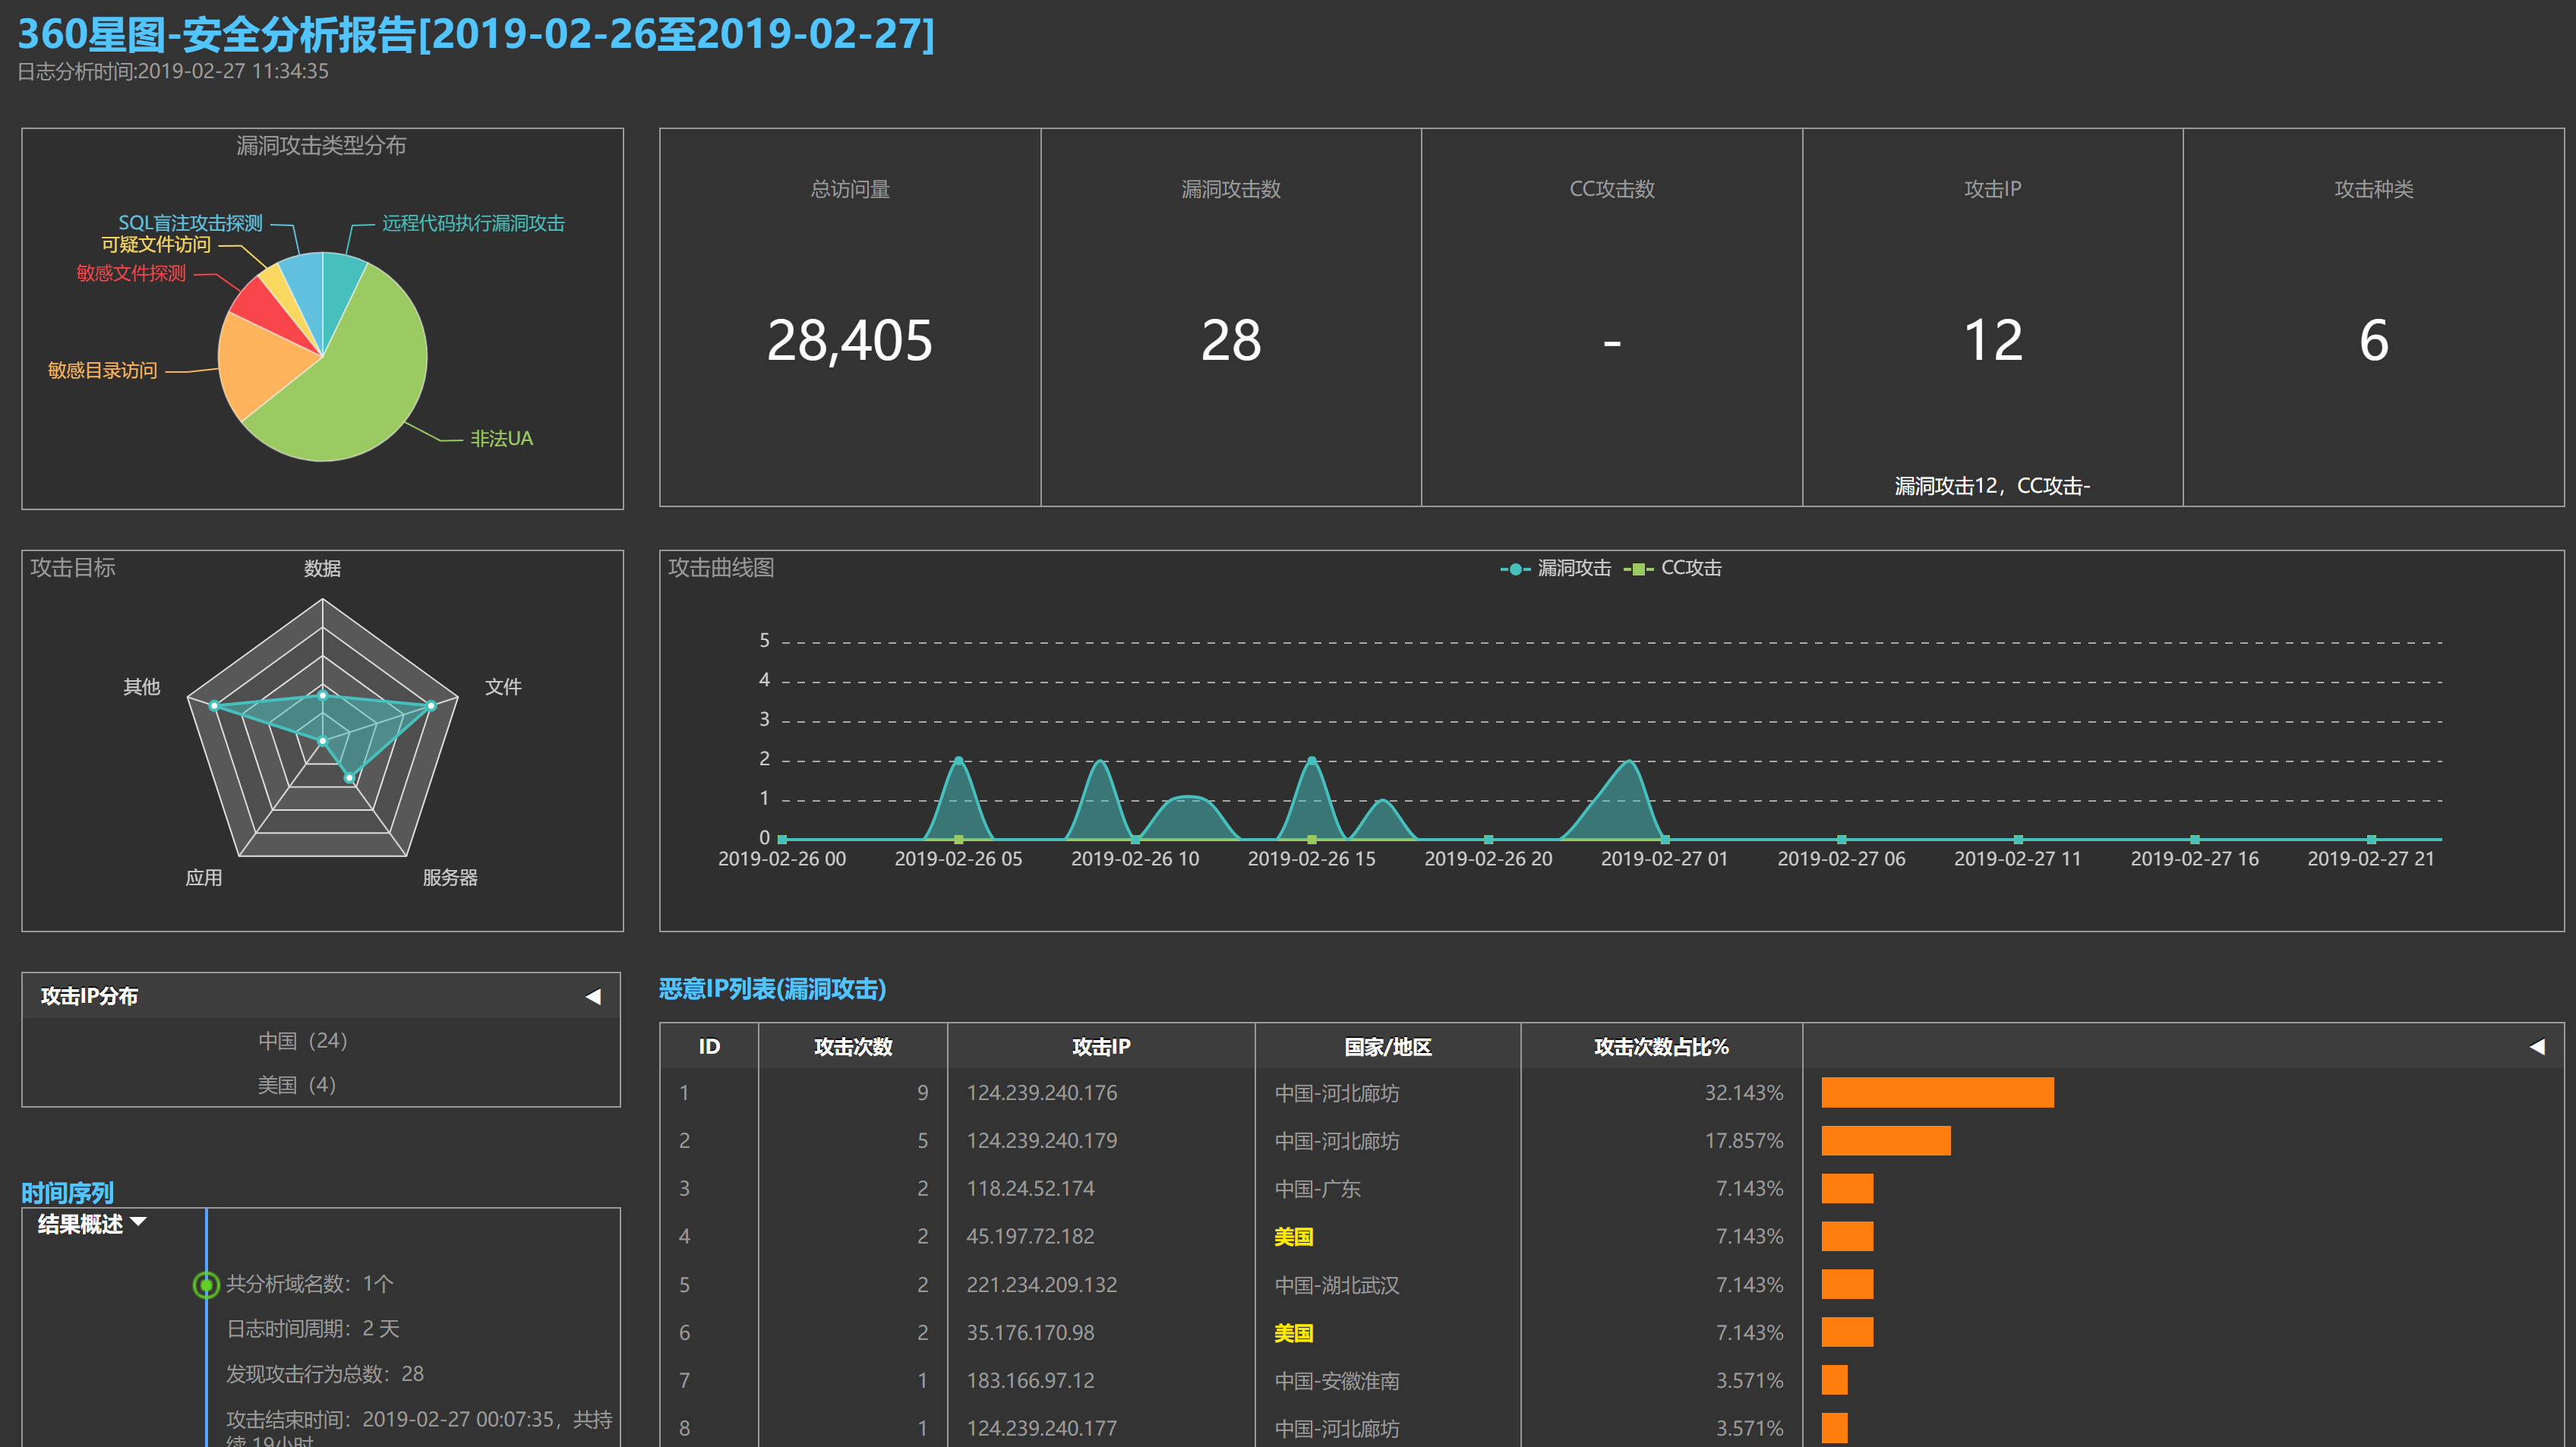Click the 数据 radar axis label
The width and height of the screenshot is (2576, 1447).
tap(322, 568)
